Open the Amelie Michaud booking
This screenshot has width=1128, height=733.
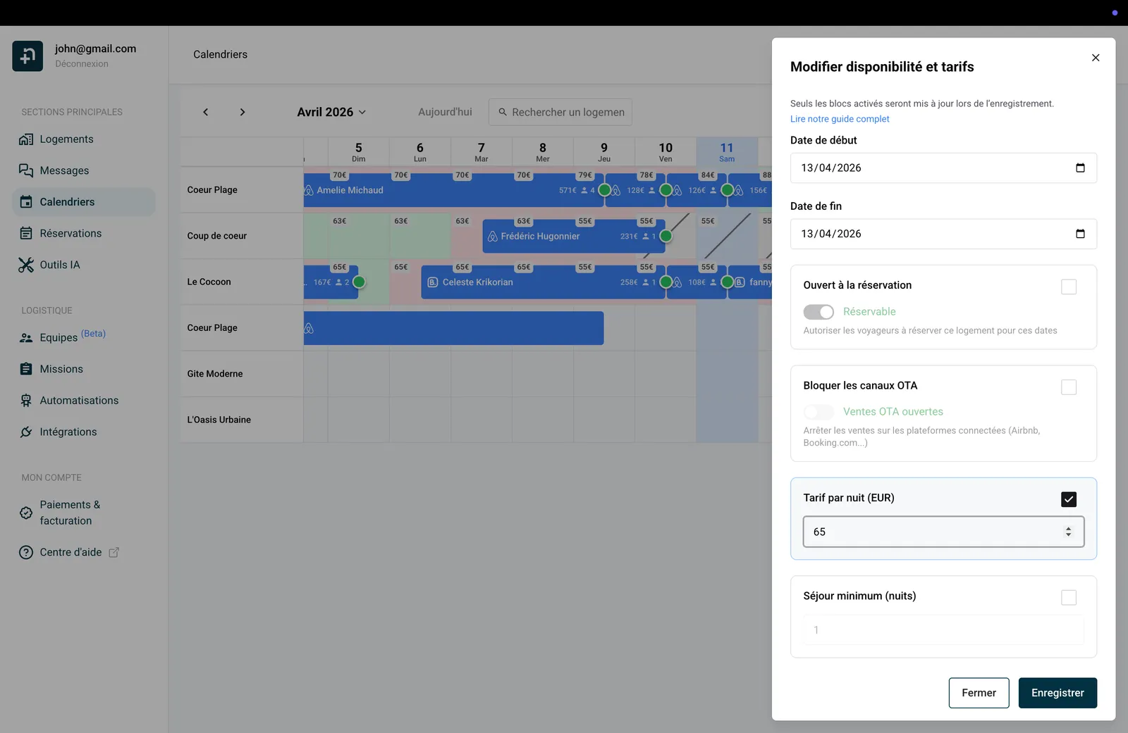pos(453,190)
